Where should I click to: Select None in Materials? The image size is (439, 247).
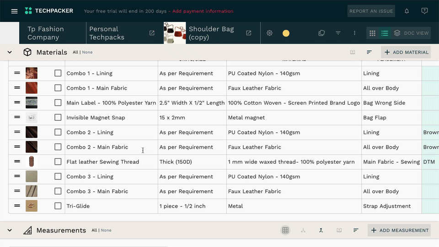pos(87,52)
